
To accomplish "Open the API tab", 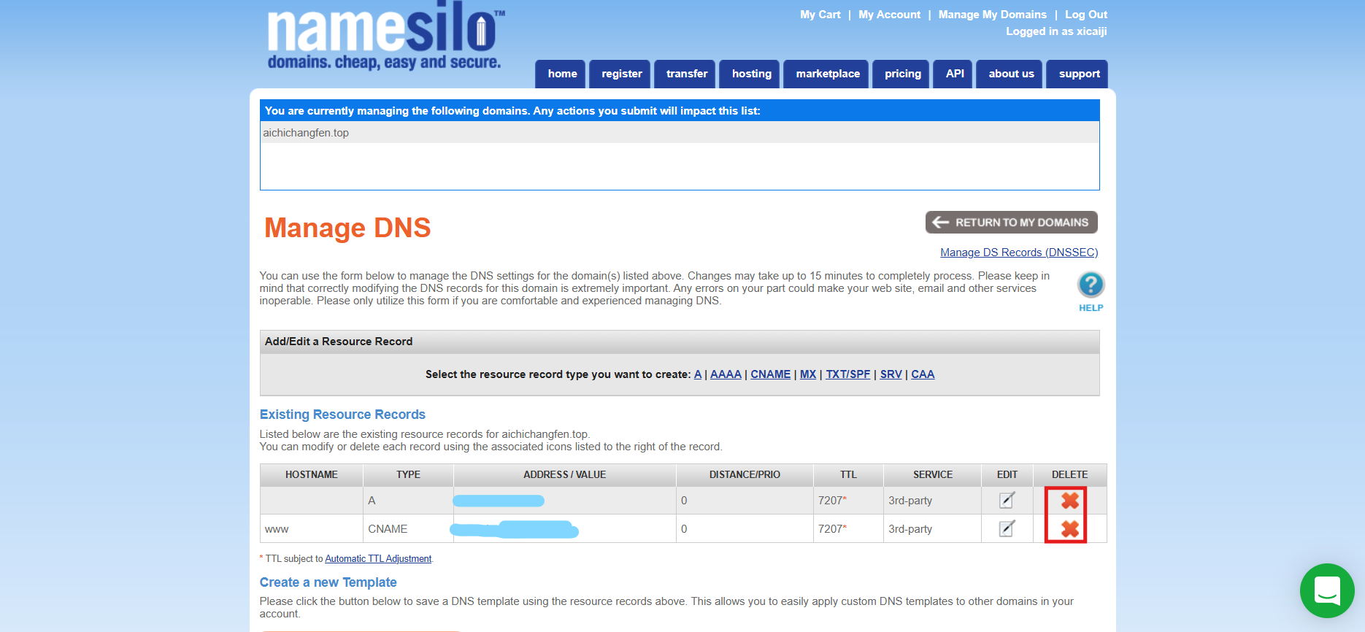I will click(954, 74).
